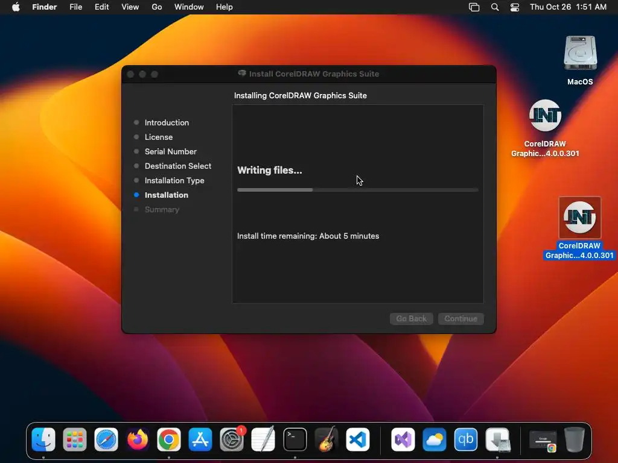Viewport: 618px width, 463px height.
Task: Open System Settings with notification badge
Action: click(232, 439)
